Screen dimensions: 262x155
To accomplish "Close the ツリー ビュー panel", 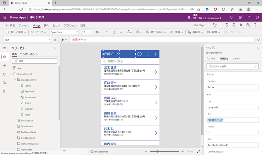I will [x=56, y=48].
